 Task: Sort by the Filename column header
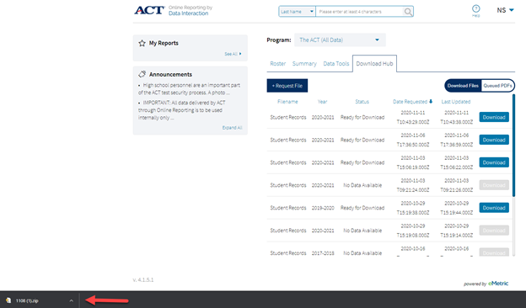[x=287, y=102]
